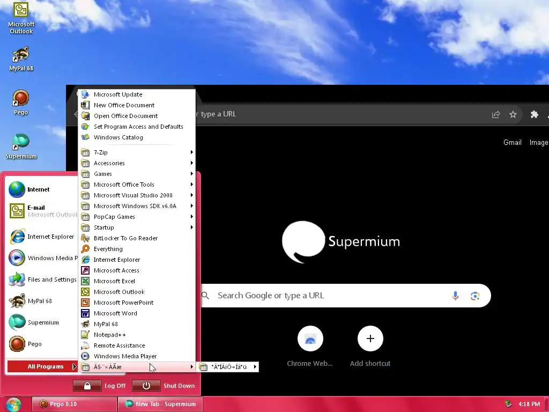This screenshot has width=549, height=412.
Task: Expand Microsoft Visual Studio 2008 submenu
Action: 137,195
